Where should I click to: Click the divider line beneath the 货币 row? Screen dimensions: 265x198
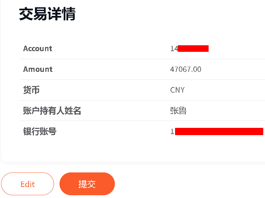pyautogui.click(x=138, y=100)
